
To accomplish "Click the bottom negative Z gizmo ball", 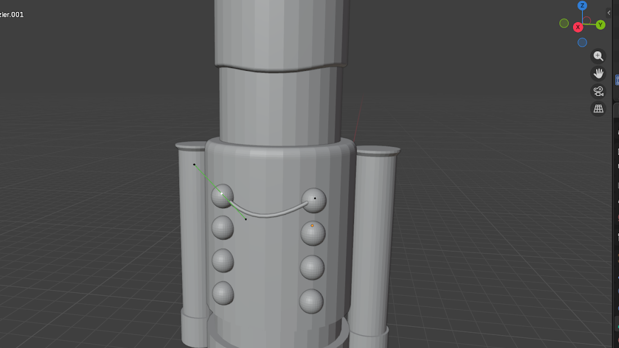I will click(582, 42).
